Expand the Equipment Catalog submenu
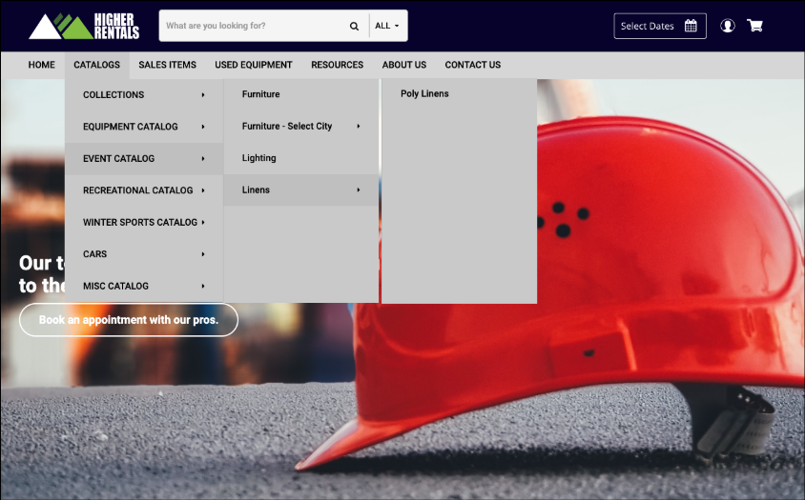805x500 pixels. 143,127
